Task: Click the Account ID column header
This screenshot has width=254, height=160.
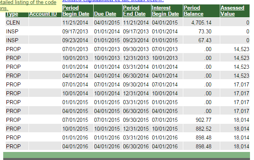Action: (43, 14)
